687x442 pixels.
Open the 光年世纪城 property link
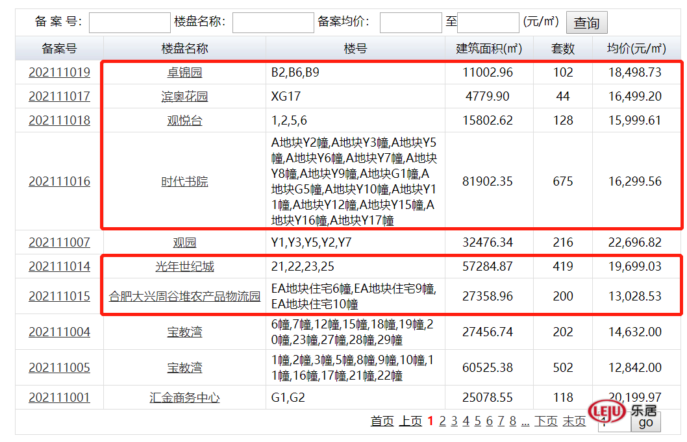184,266
